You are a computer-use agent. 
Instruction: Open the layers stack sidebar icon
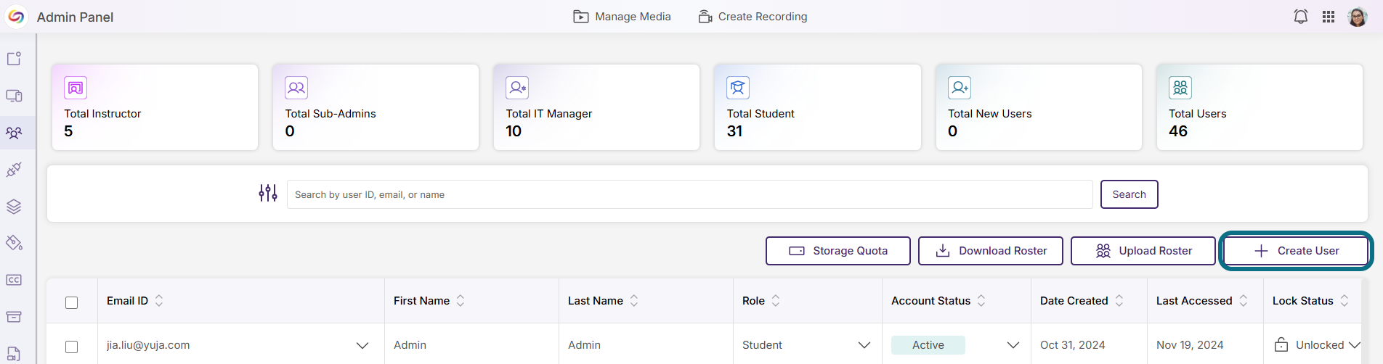click(14, 207)
